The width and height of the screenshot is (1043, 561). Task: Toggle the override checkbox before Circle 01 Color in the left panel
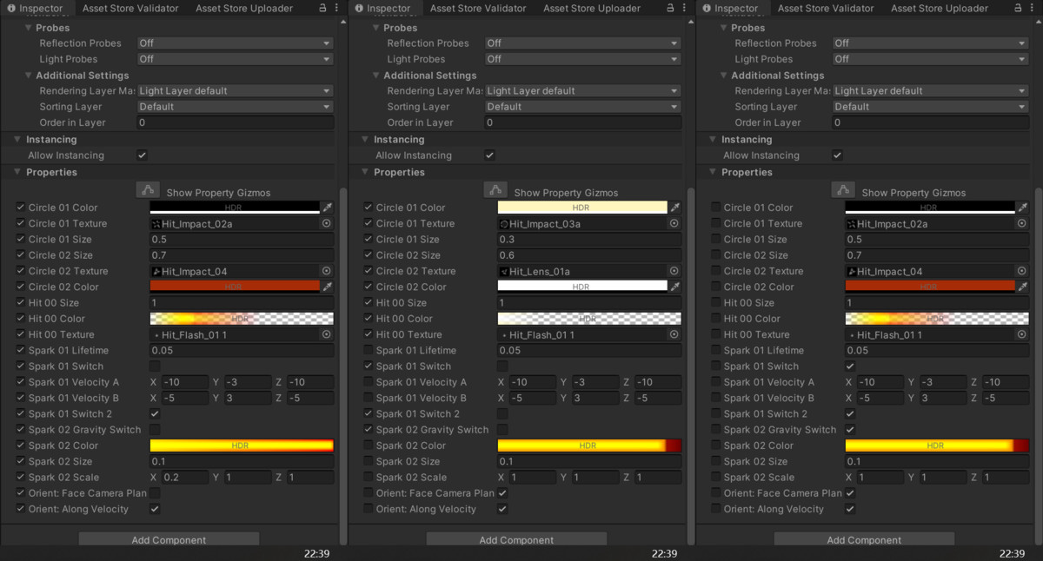tap(21, 208)
